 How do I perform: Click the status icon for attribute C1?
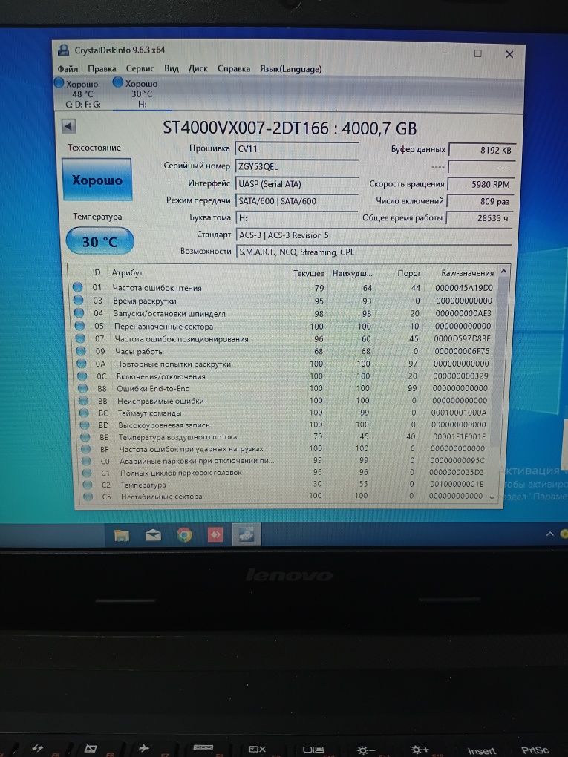(88, 473)
